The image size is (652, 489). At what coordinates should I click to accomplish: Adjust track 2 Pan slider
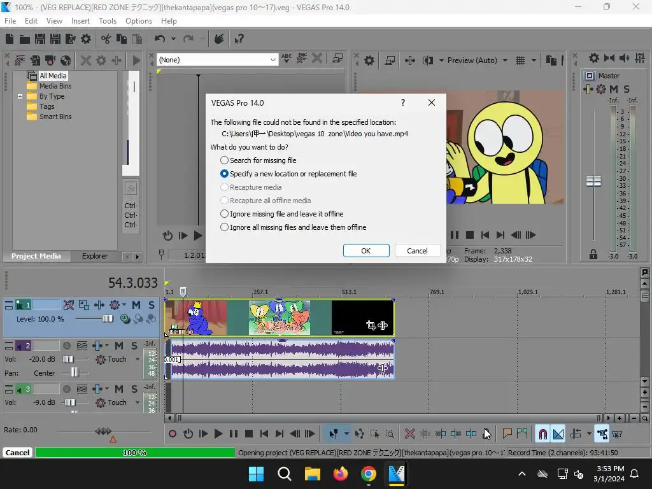point(74,372)
